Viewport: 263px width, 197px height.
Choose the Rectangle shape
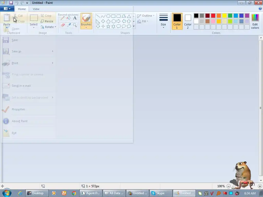pyautogui.click(x=113, y=16)
